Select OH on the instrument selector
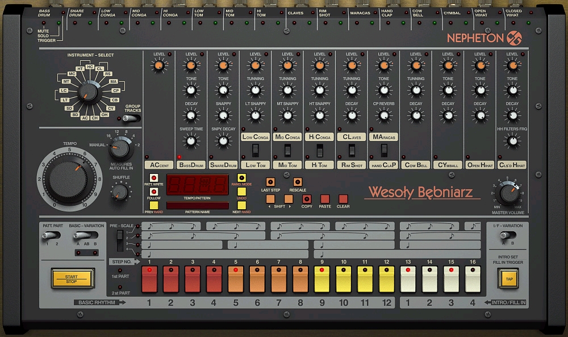This screenshot has height=337, width=568. coord(105,114)
